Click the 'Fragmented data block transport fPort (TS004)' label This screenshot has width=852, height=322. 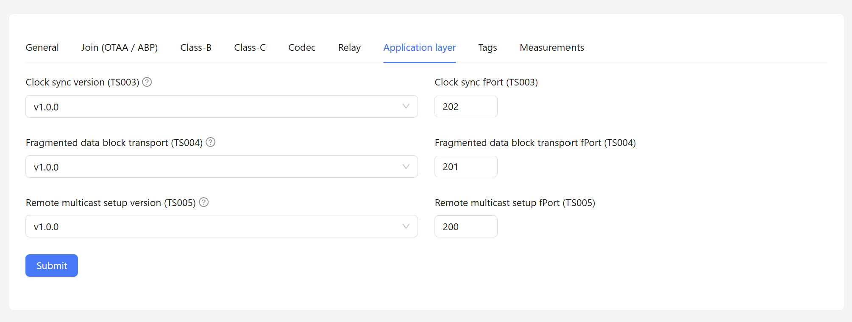point(535,143)
